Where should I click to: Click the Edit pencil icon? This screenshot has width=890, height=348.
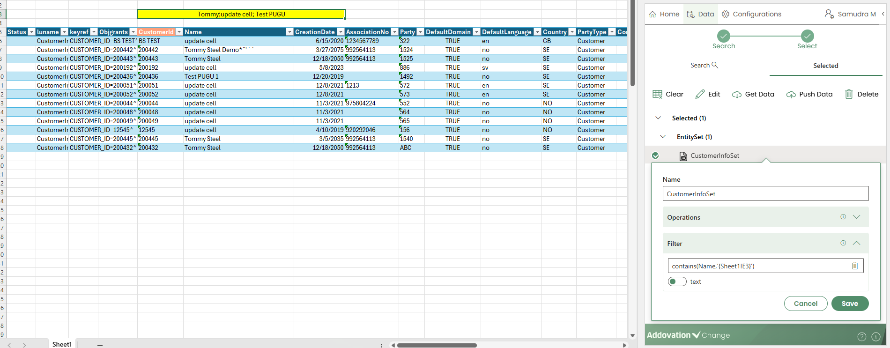tap(700, 94)
